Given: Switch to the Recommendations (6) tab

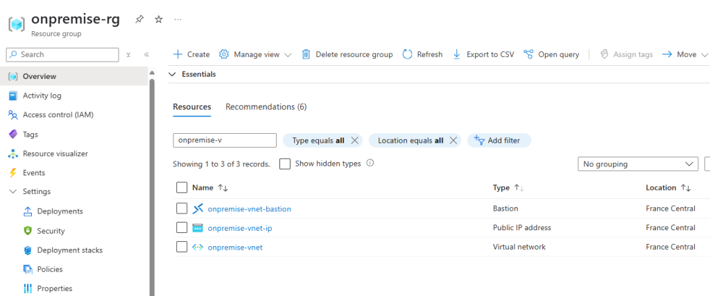Looking at the screenshot, I should coord(266,107).
